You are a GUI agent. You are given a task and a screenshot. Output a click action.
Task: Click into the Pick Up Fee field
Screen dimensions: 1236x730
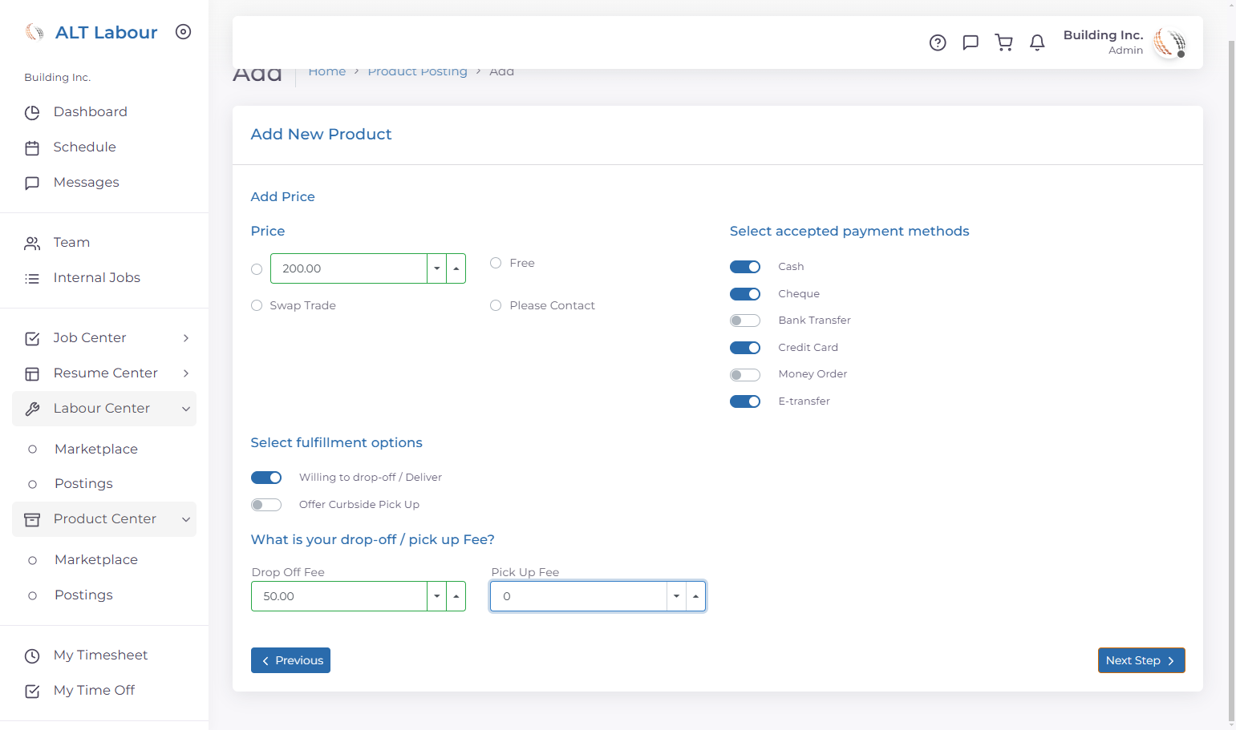(579, 596)
